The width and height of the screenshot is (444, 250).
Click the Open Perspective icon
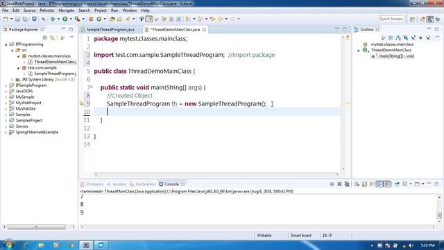[x=412, y=19]
